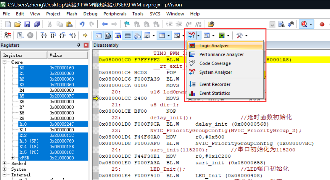
Task: Open Event Recorder entry
Action: coord(225,84)
